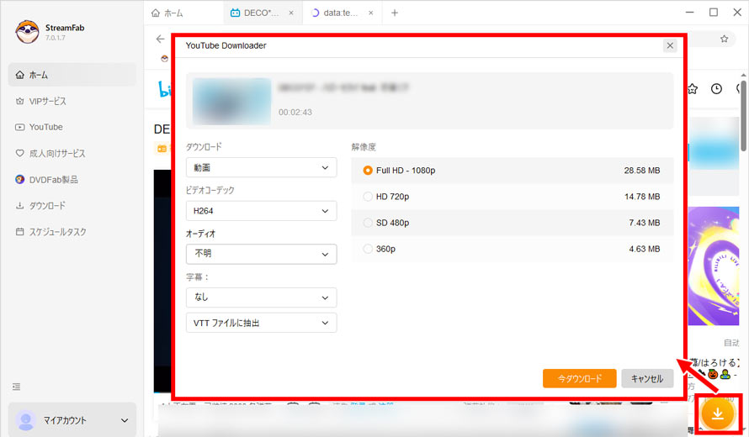Close the DECO* tab
This screenshot has height=437, width=749.
tap(291, 13)
